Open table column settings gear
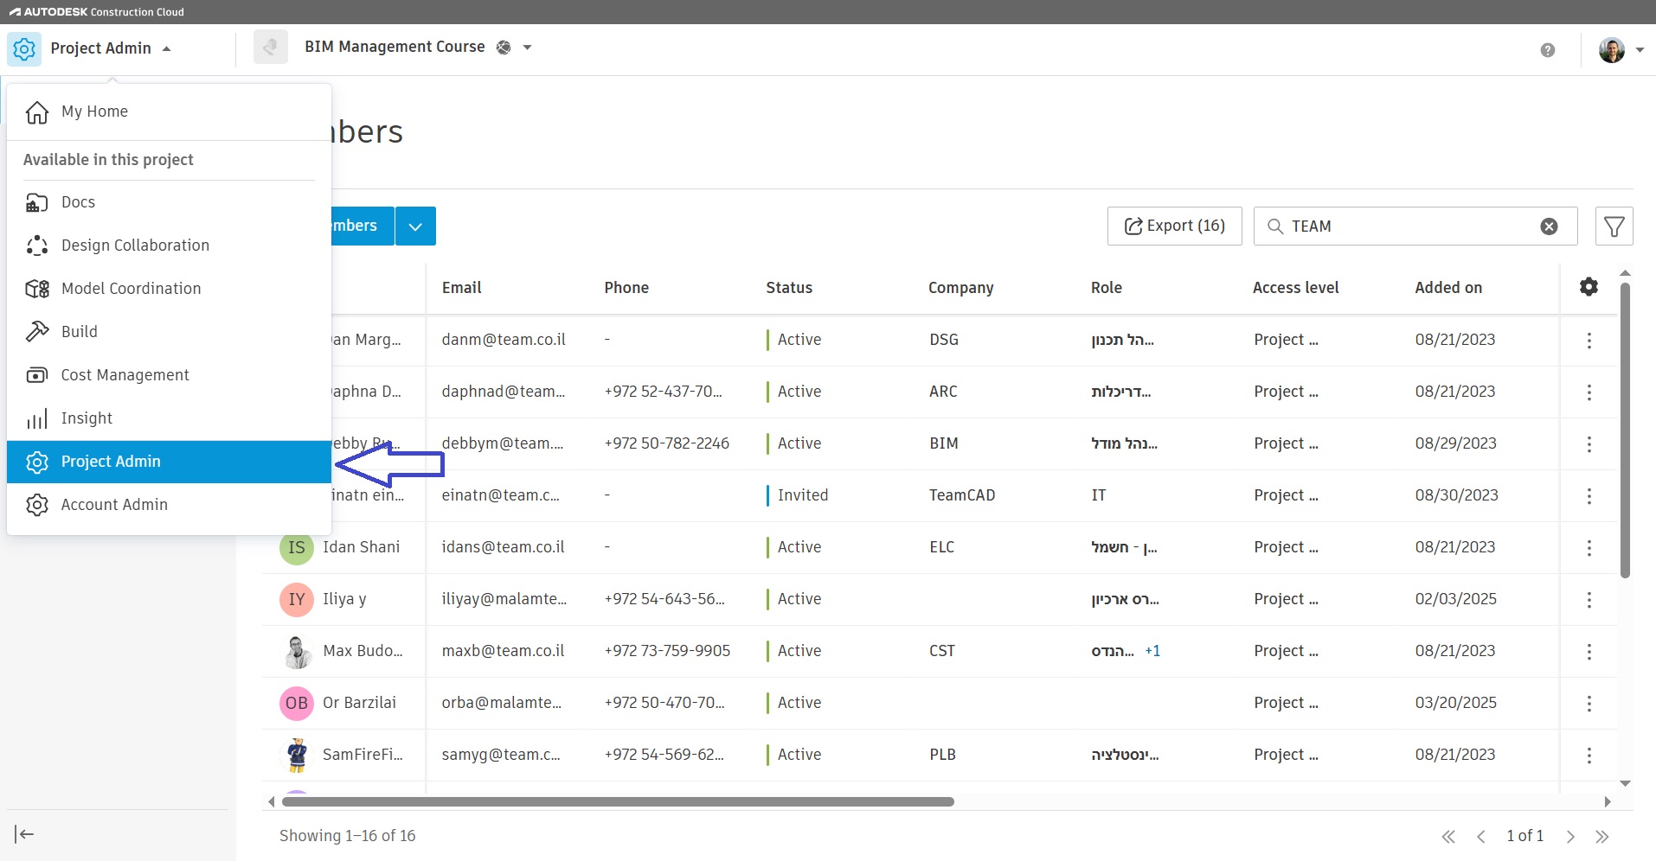The height and width of the screenshot is (861, 1656). click(x=1589, y=287)
